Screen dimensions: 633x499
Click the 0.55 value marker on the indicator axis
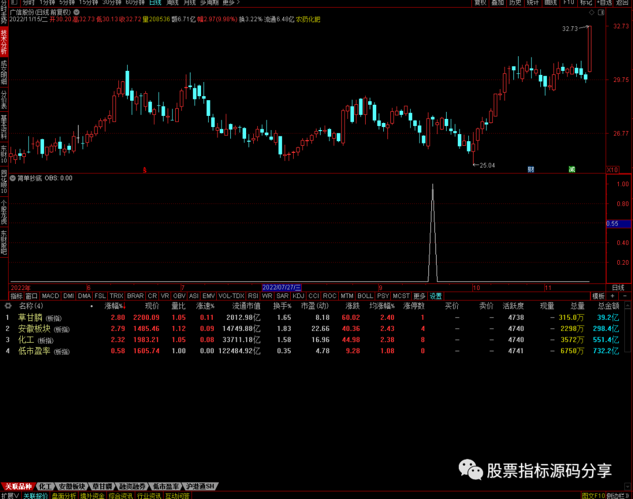pyautogui.click(x=618, y=224)
